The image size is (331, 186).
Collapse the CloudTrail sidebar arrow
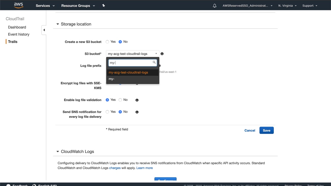(44, 30)
